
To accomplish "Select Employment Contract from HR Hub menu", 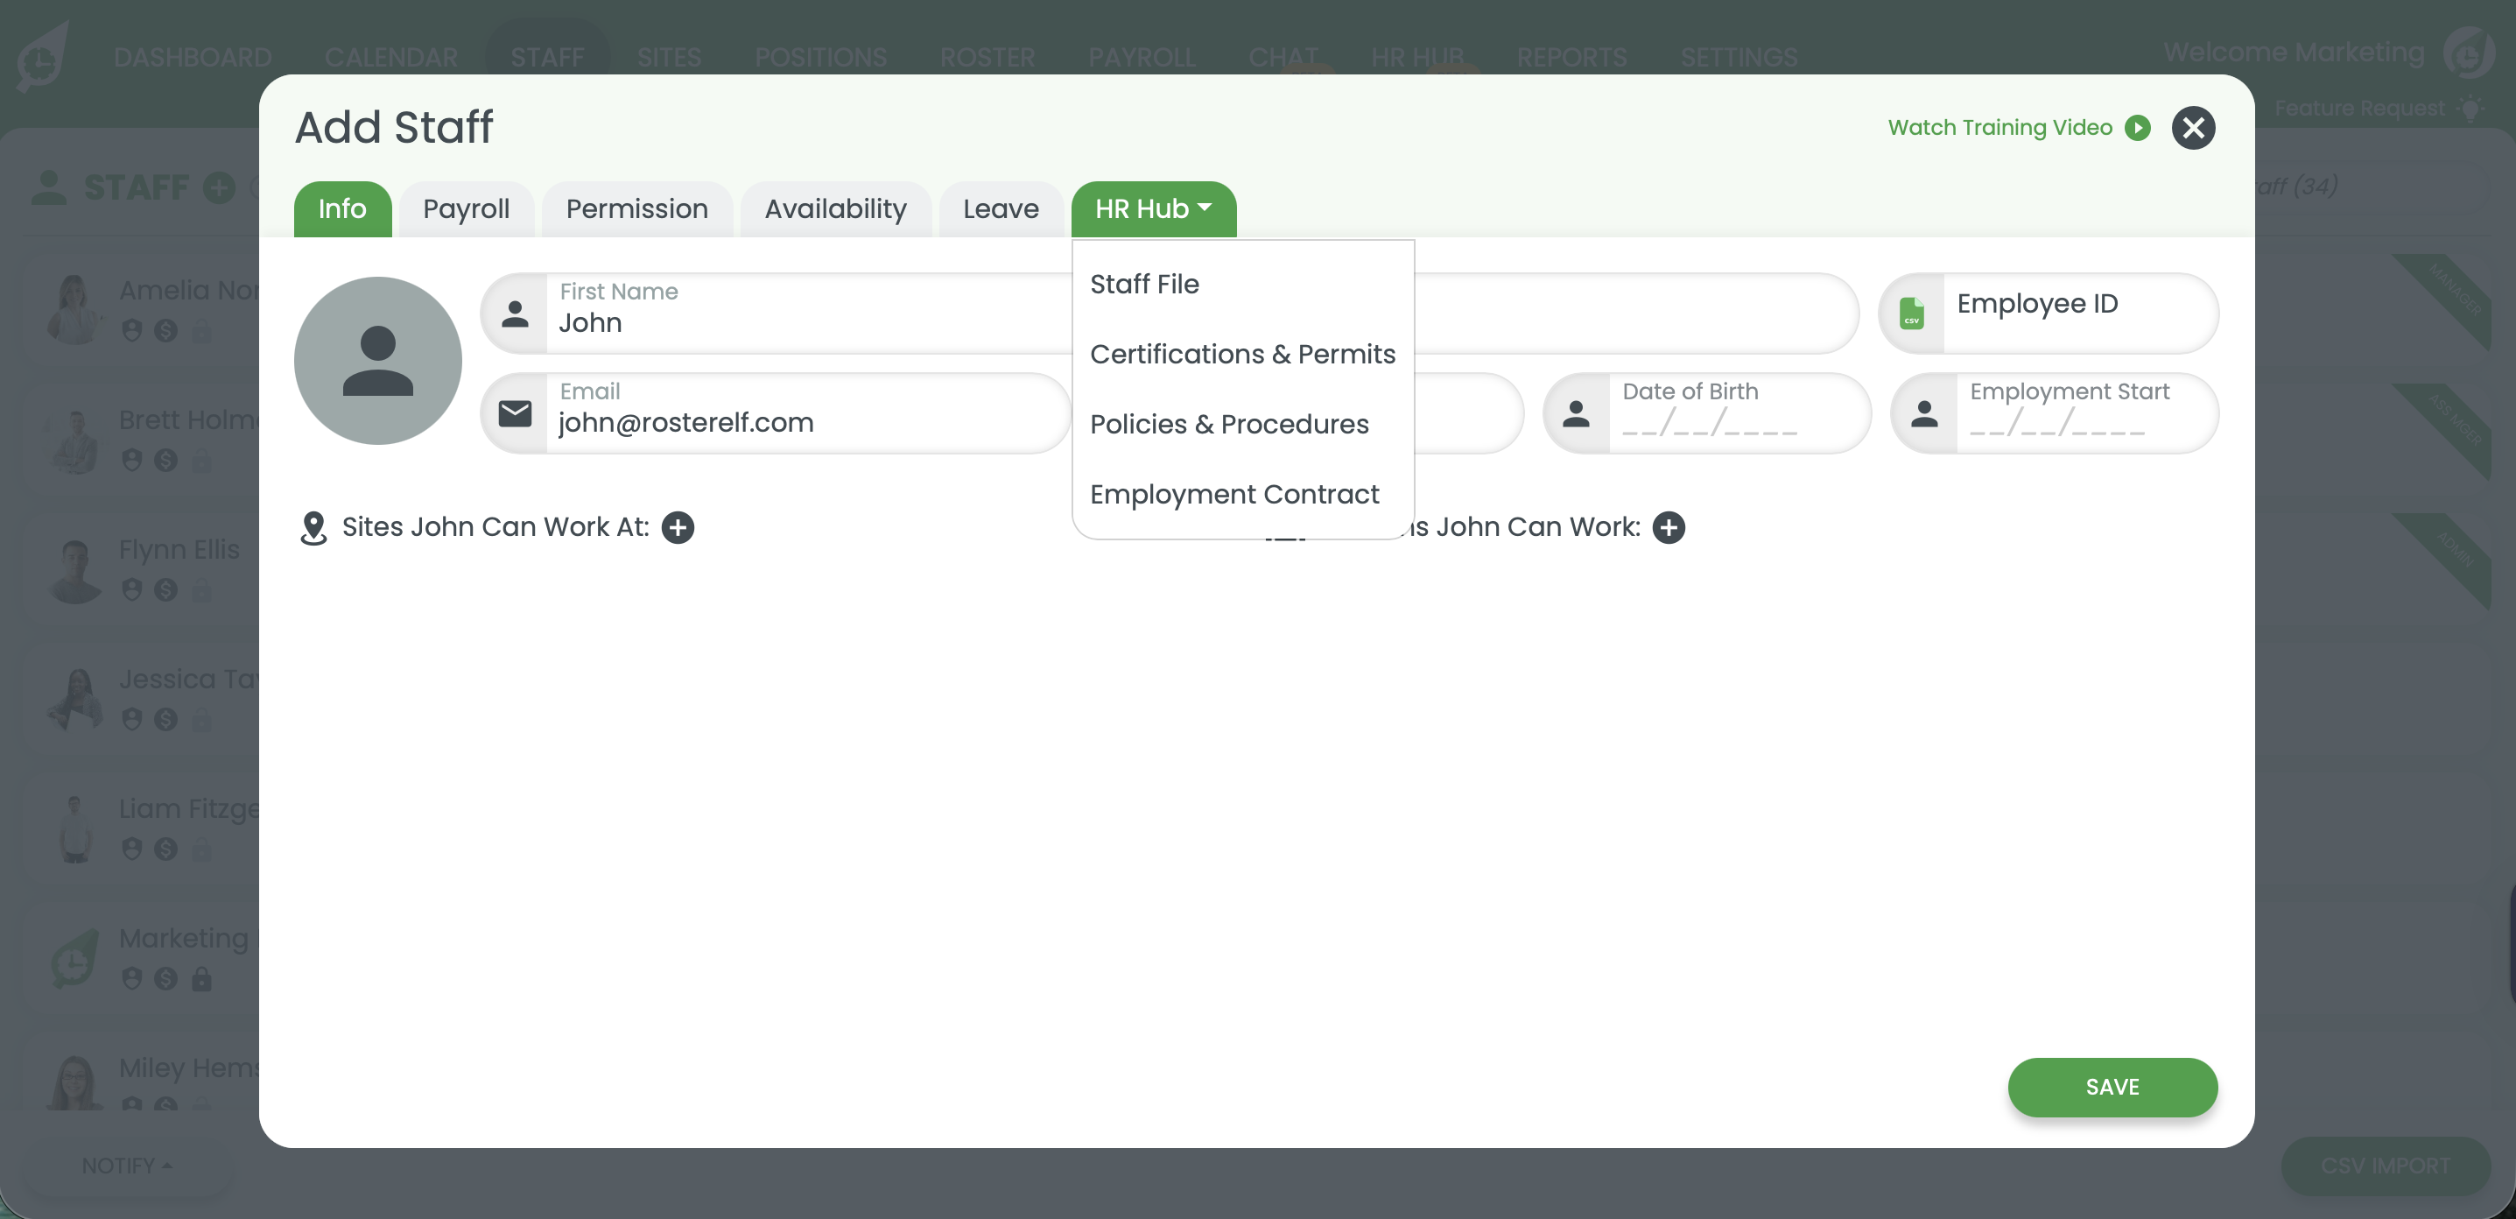I will (1233, 493).
